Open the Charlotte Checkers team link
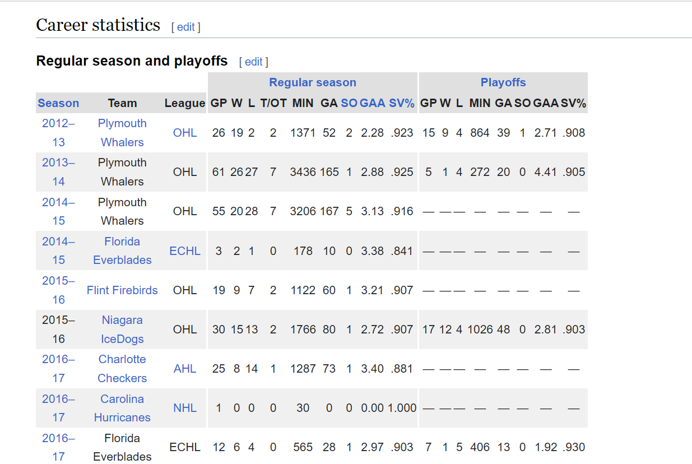Screen dimensions: 692x464 point(122,369)
